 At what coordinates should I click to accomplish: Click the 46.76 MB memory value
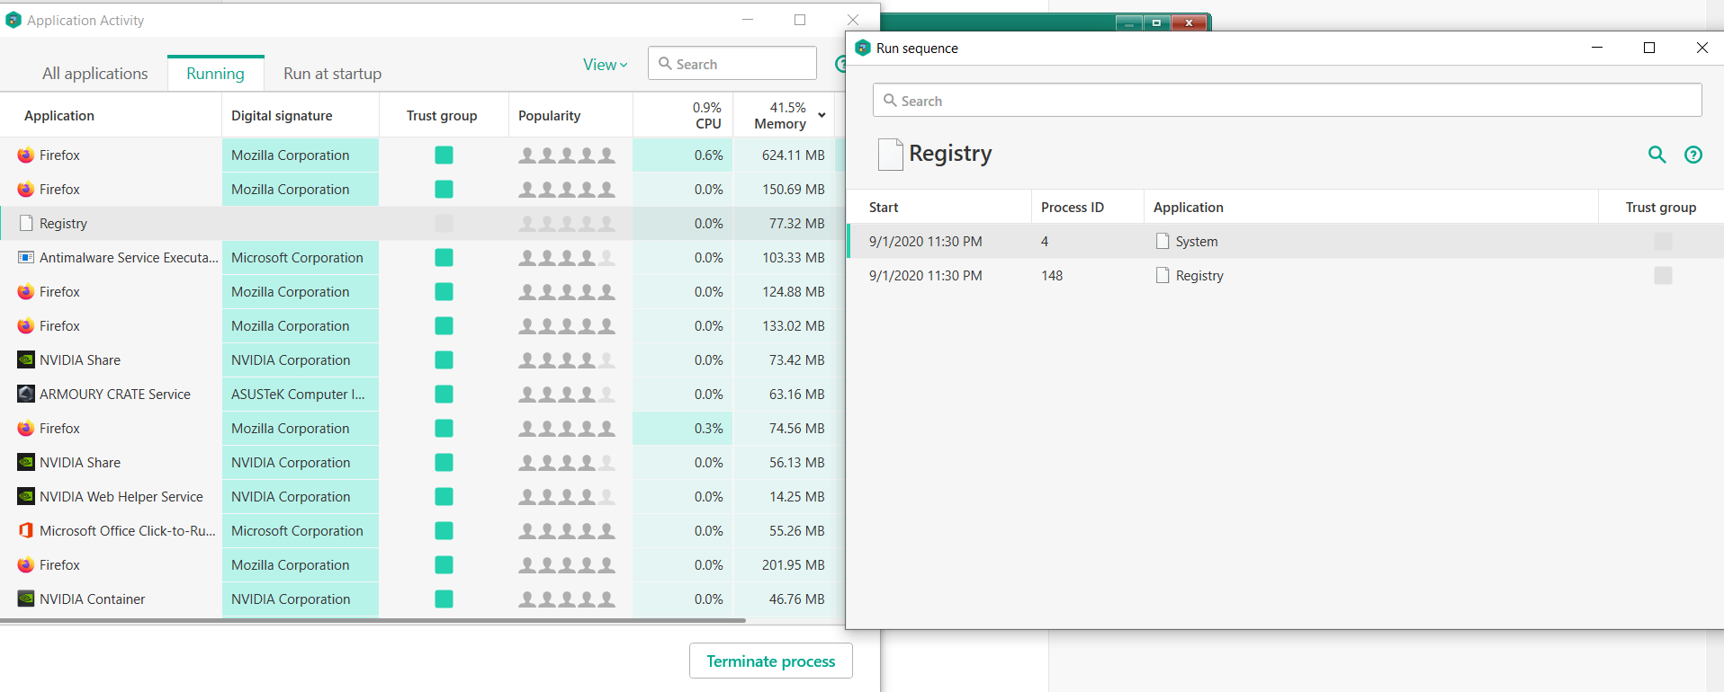(797, 599)
